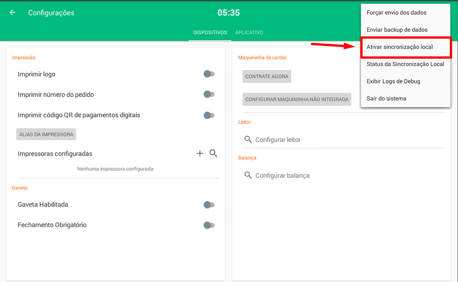
Task: Toggle Imprimir logo switch
Action: [x=209, y=74]
